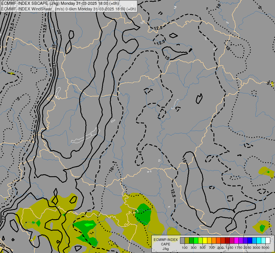The image size is (275, 253).
Task: Click the pure yellow legend swatch
Action: 205,240
